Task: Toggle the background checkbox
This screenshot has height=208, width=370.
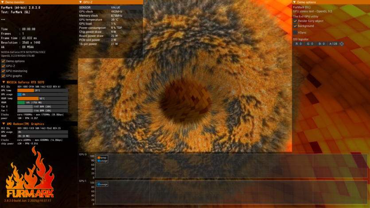Action: pyautogui.click(x=295, y=26)
